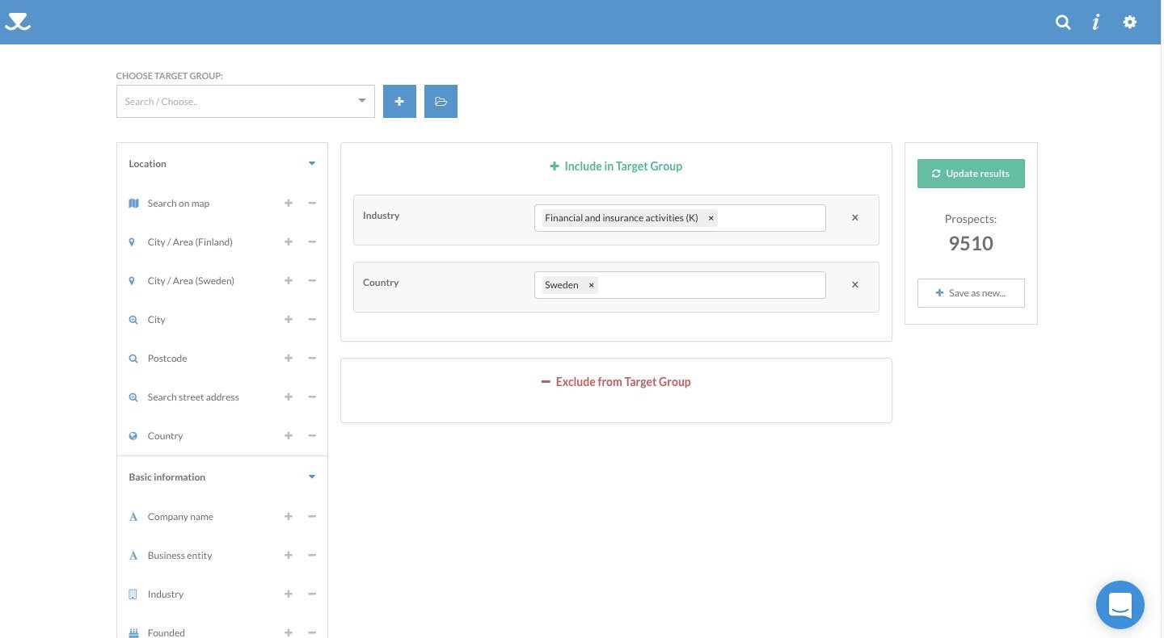Click the app logo in top-left corner
This screenshot has width=1164, height=638.
point(18,22)
